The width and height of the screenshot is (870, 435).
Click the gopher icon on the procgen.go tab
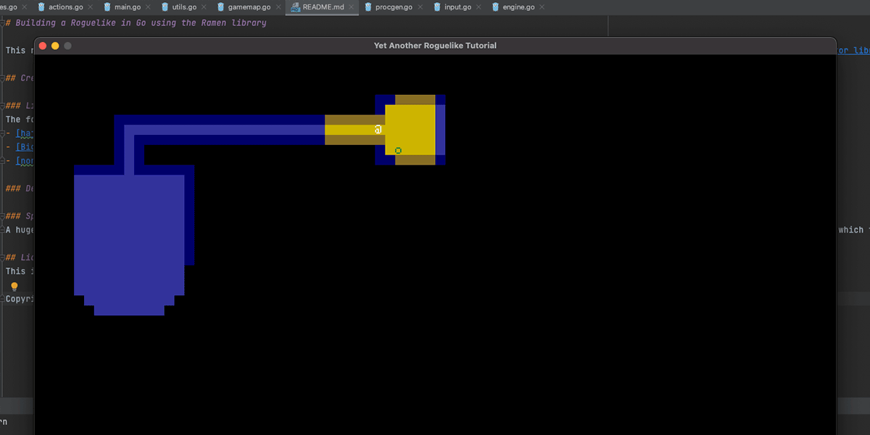[368, 7]
